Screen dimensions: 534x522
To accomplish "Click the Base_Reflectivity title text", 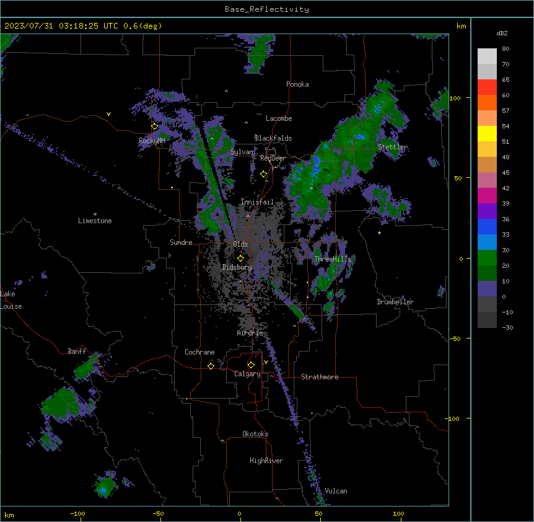I will pos(266,9).
